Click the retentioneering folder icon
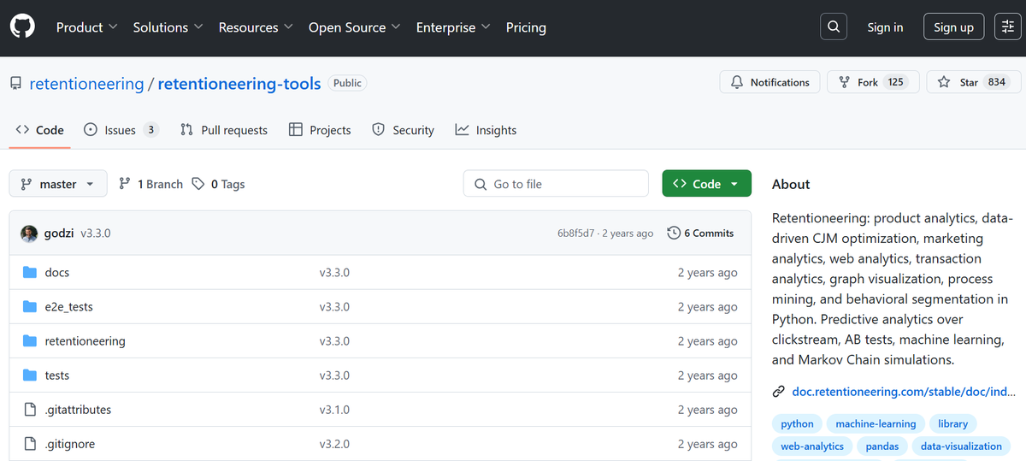The height and width of the screenshot is (461, 1026). (30, 340)
